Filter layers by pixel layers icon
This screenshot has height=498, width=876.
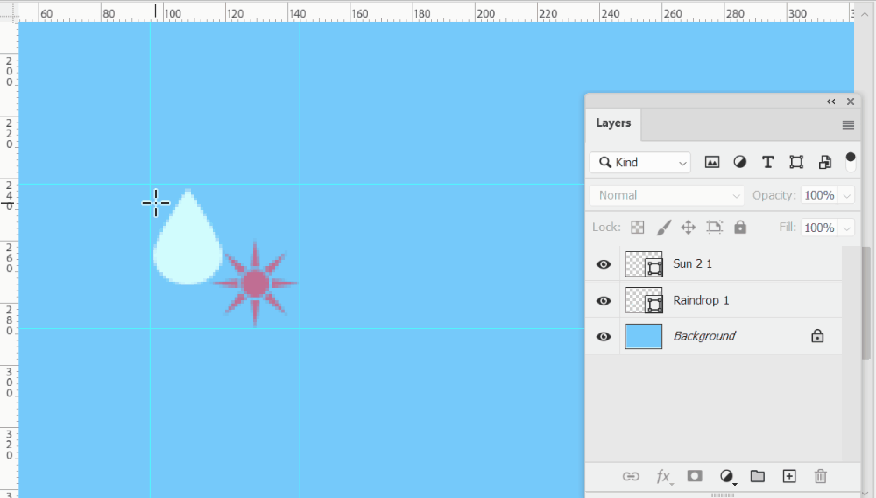(711, 163)
